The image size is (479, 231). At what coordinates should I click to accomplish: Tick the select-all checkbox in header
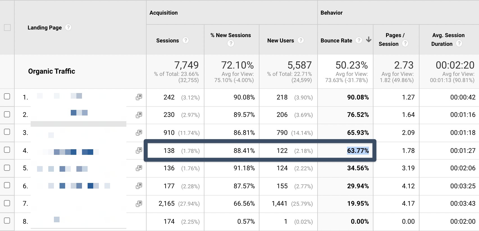(x=7, y=28)
